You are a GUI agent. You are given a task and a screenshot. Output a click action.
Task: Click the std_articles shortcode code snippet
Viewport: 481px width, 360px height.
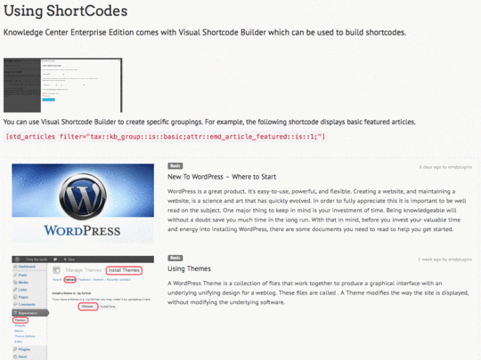coord(166,137)
